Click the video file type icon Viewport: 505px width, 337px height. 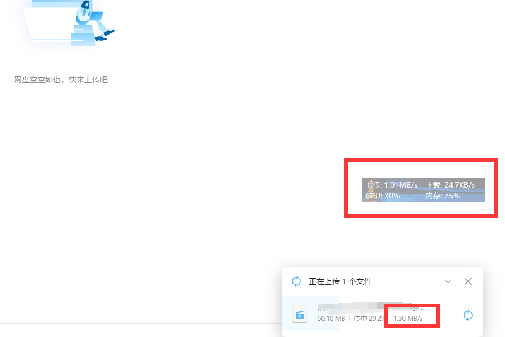300,315
